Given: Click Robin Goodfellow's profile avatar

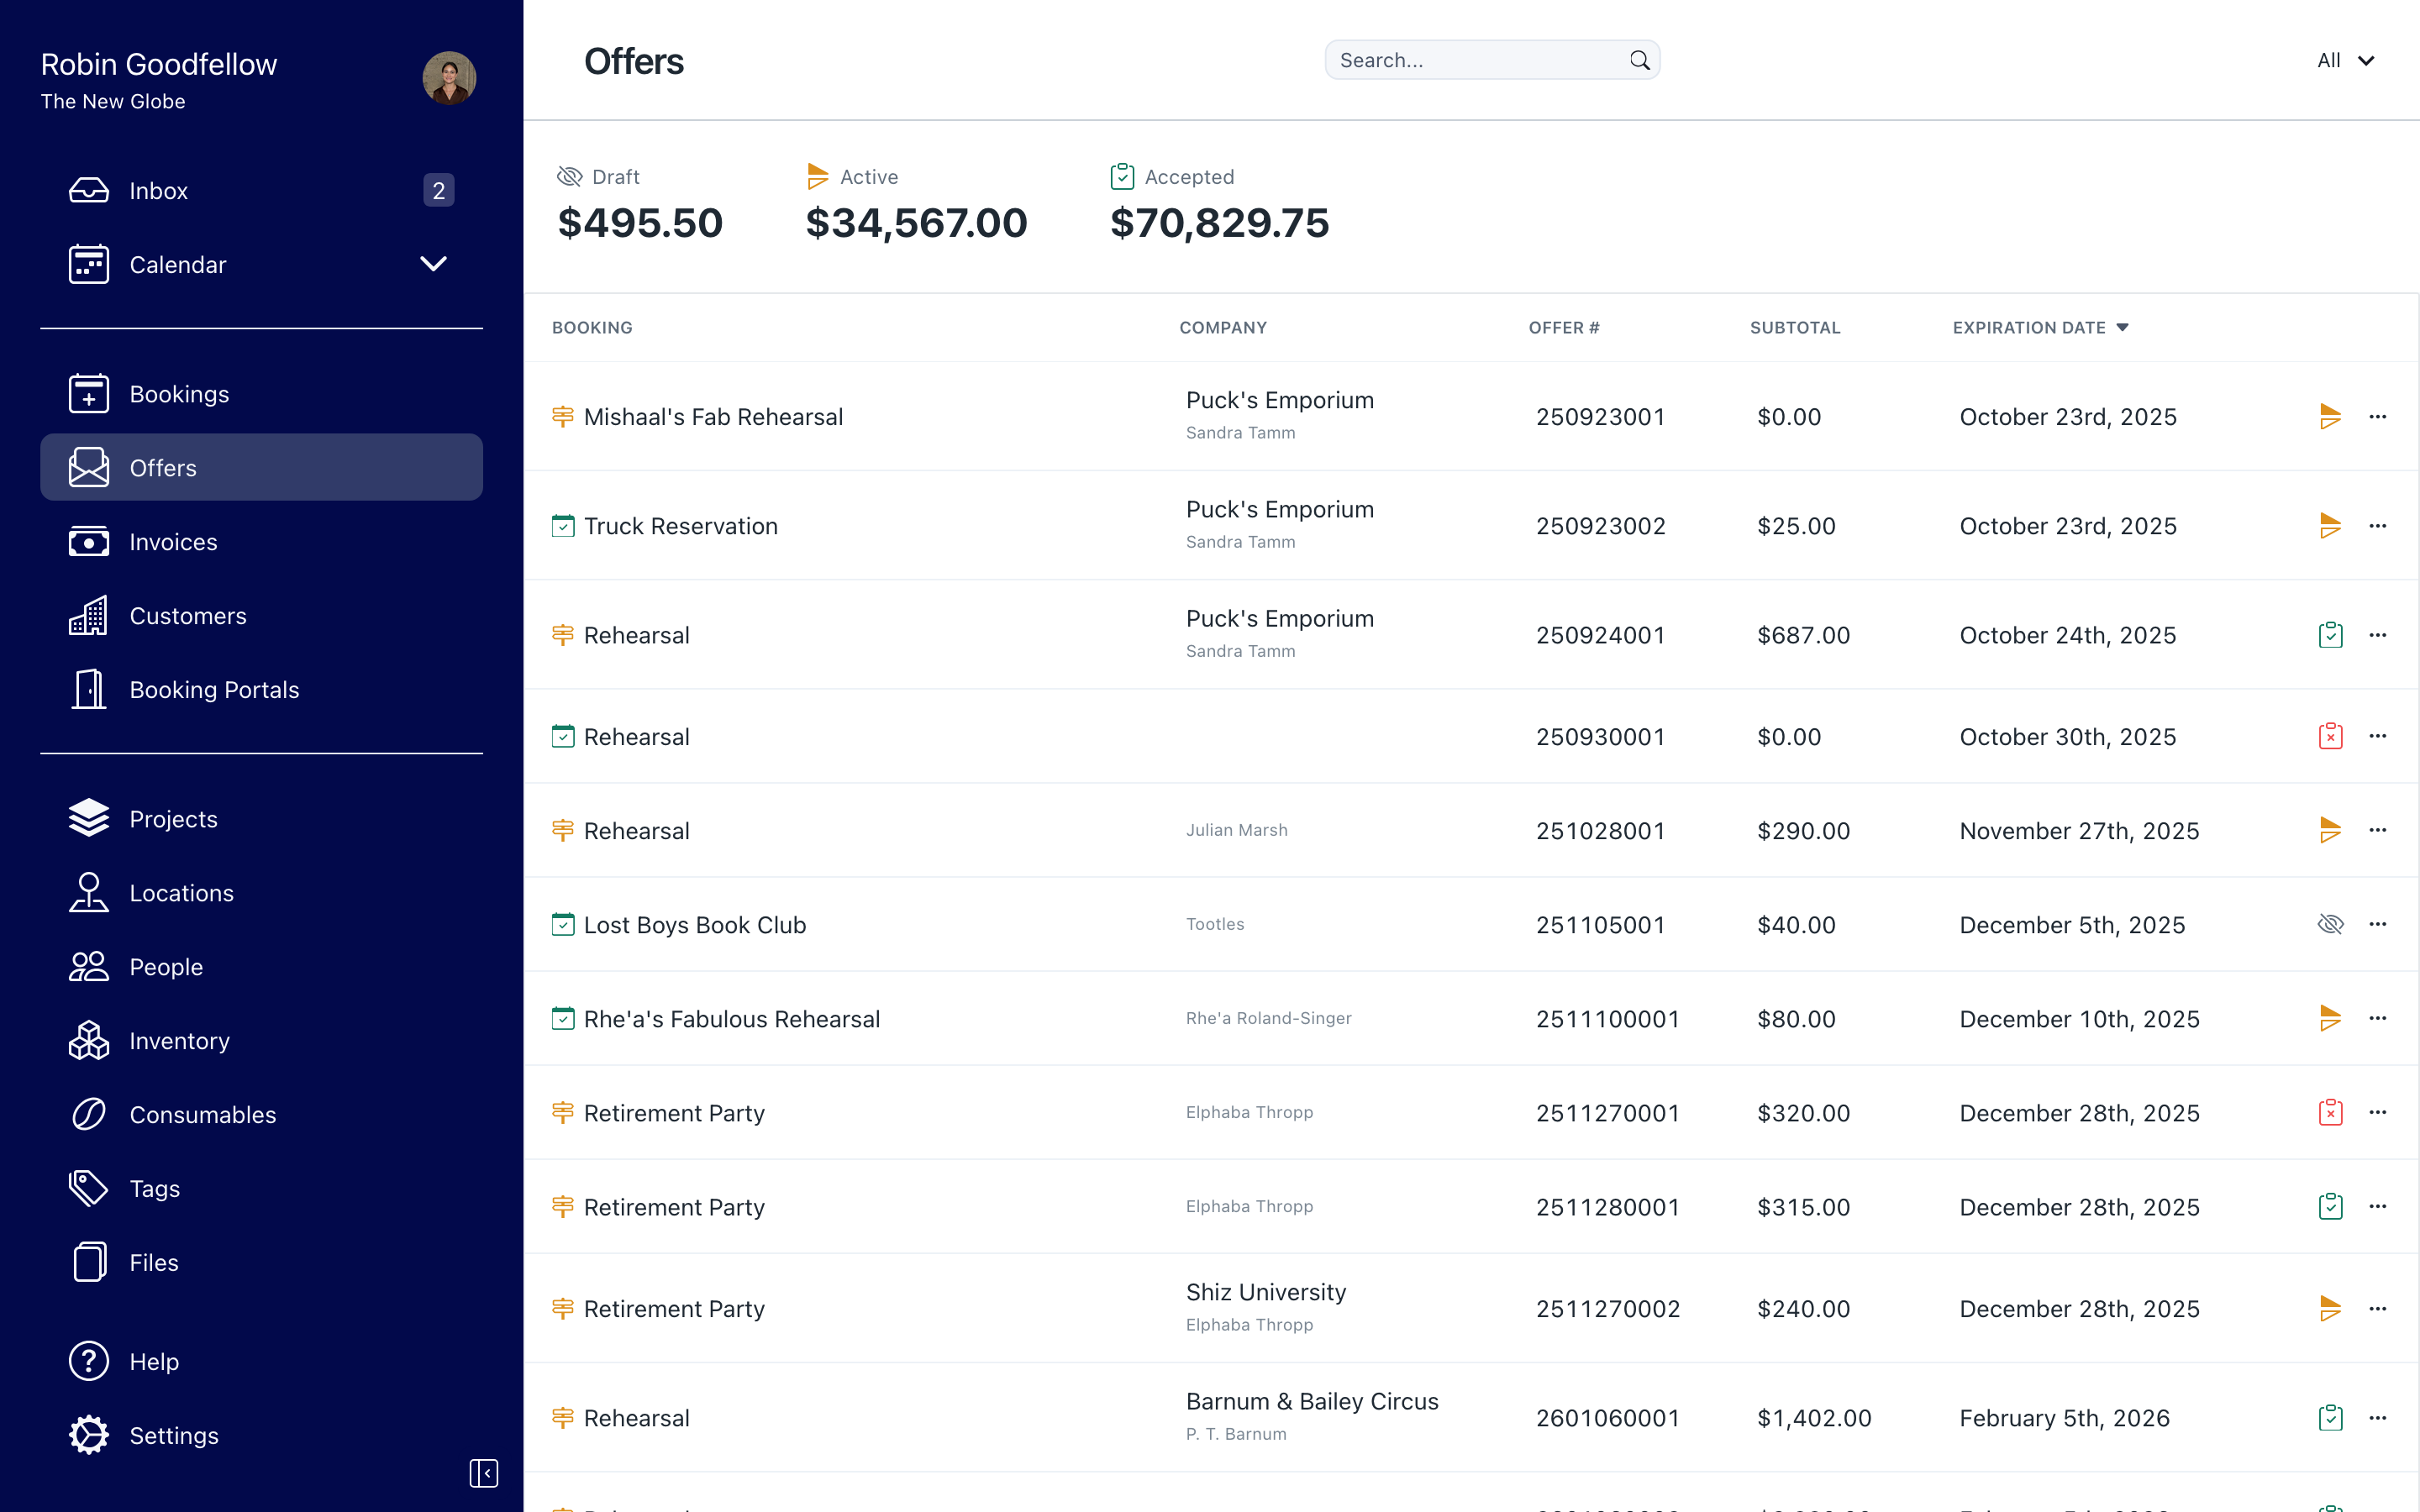Looking at the screenshot, I should [449, 78].
